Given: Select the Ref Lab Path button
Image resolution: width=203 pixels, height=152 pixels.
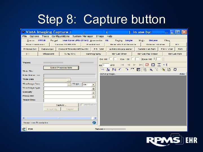Looking at the screenshot, I should tap(175, 54).
